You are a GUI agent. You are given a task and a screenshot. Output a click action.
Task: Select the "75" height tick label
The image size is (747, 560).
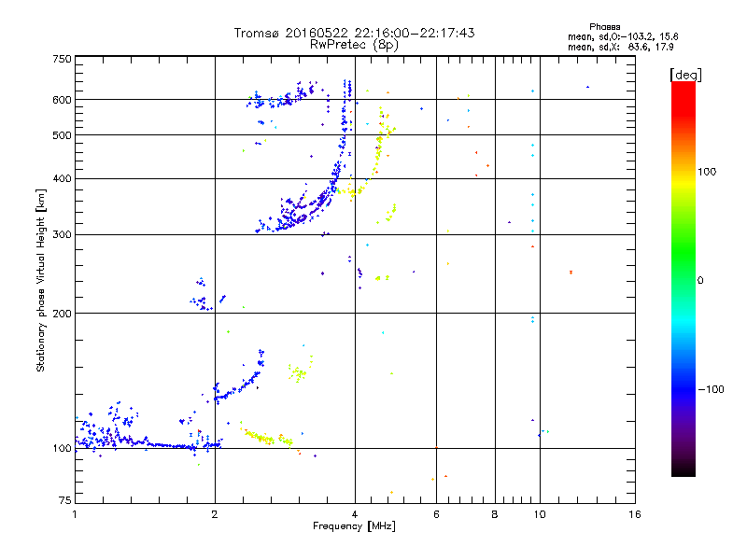tap(65, 500)
